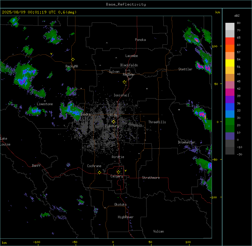252x246 pixels.
Task: Click the HighRiver label
Action: pos(126,217)
